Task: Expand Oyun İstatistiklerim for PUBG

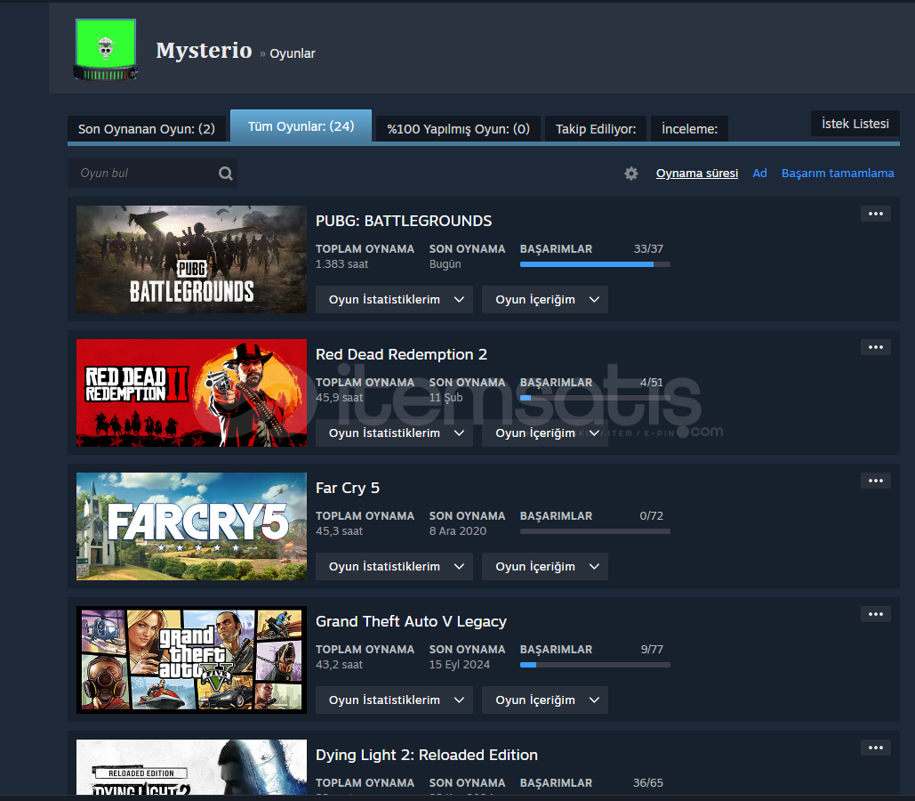Action: 394,300
